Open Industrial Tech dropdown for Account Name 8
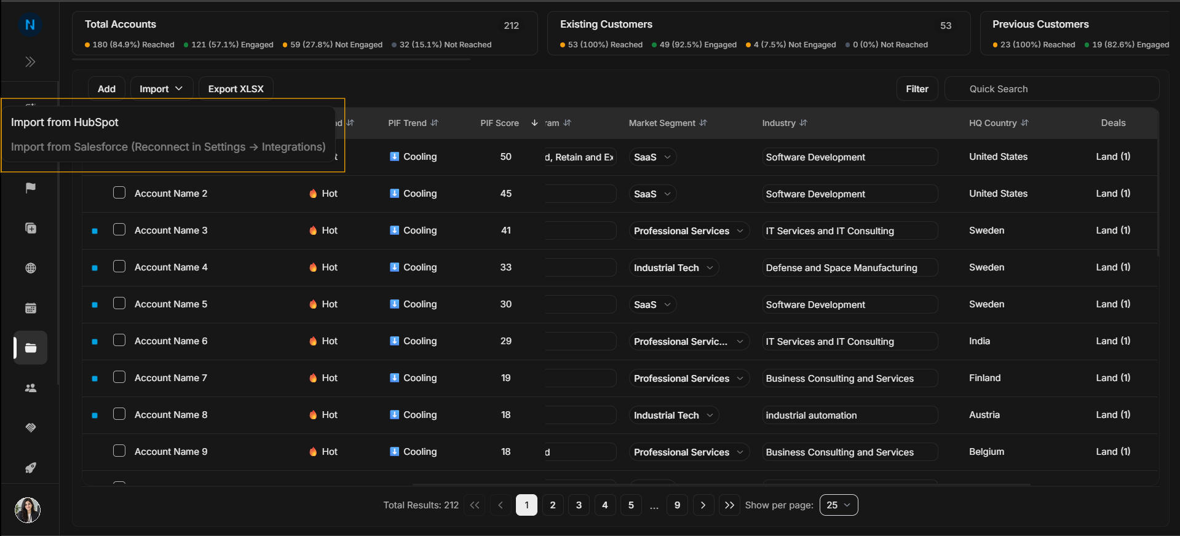The width and height of the screenshot is (1180, 536). pos(674,415)
